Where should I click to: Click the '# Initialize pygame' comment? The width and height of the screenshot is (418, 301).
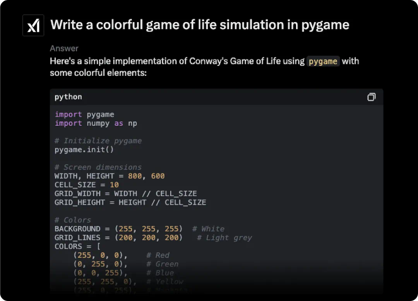coord(98,141)
